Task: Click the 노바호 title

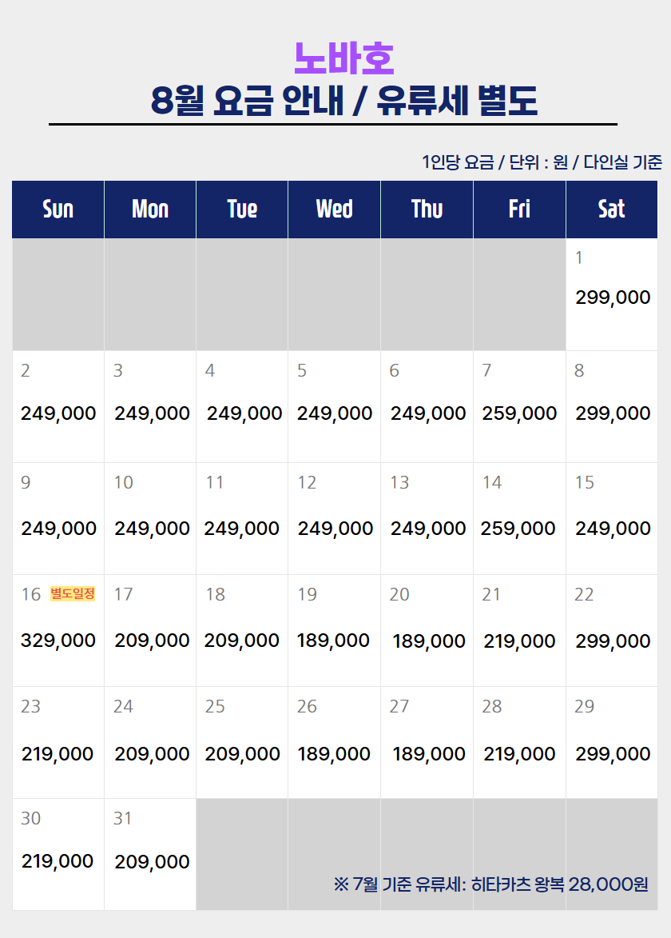Action: click(x=343, y=58)
